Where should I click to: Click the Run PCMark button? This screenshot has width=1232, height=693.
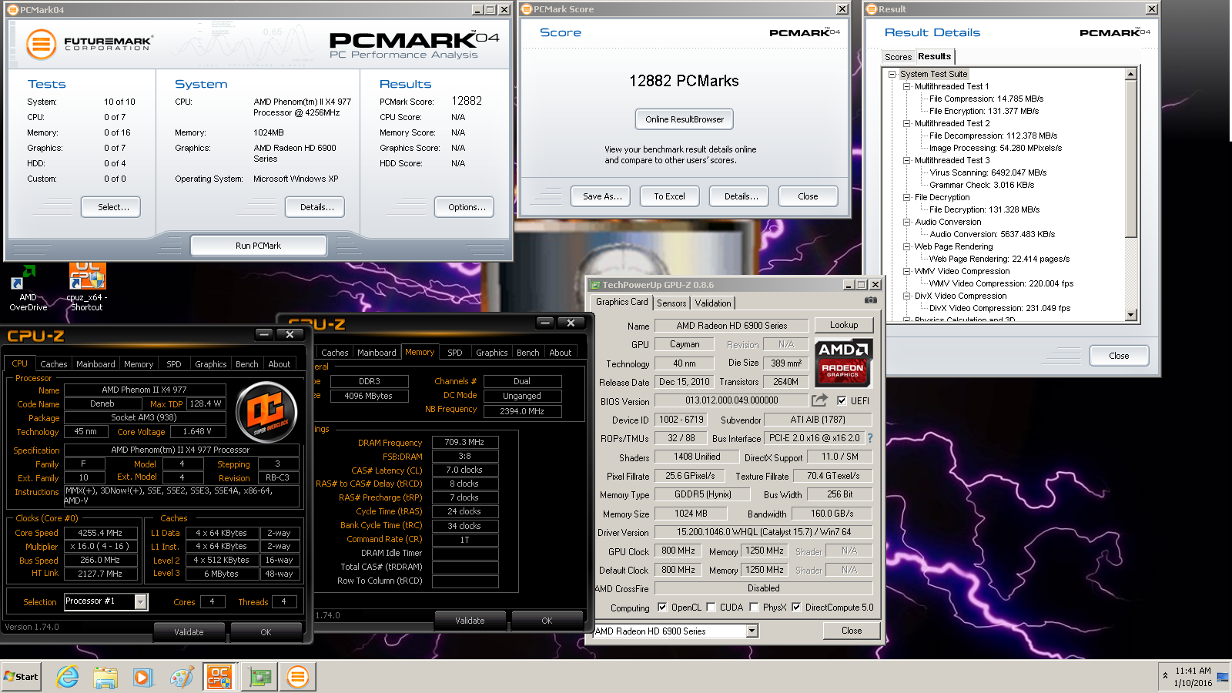click(x=258, y=246)
